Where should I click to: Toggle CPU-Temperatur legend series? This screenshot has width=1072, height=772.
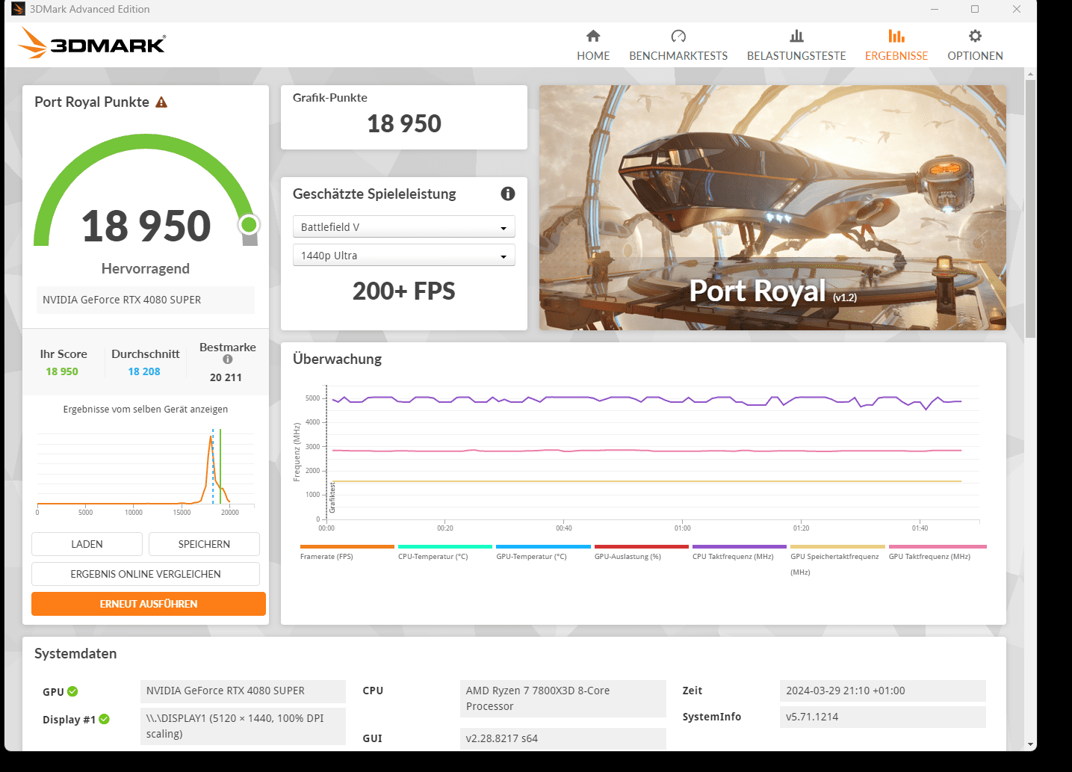point(445,553)
